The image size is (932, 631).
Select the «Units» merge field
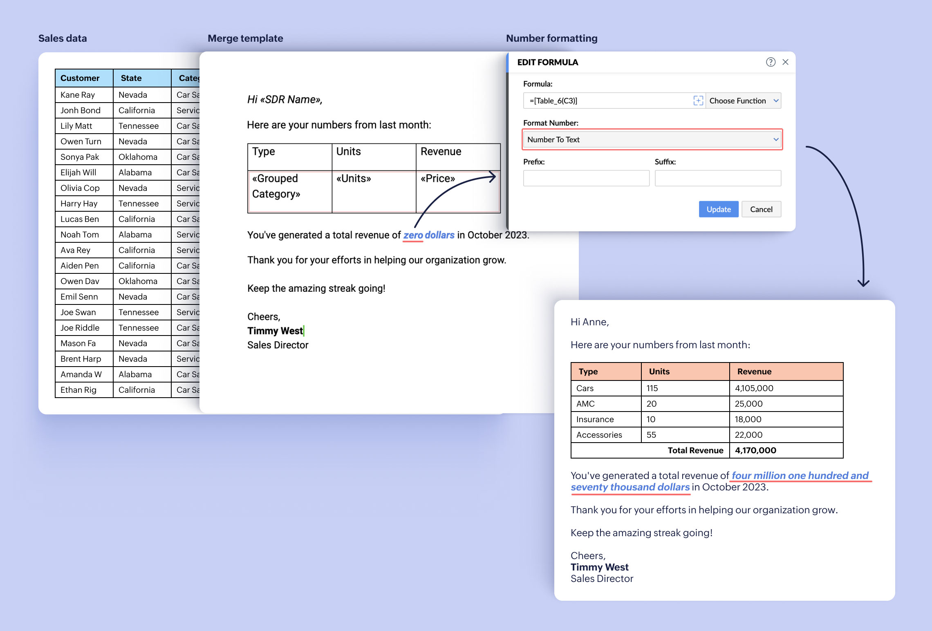click(354, 179)
